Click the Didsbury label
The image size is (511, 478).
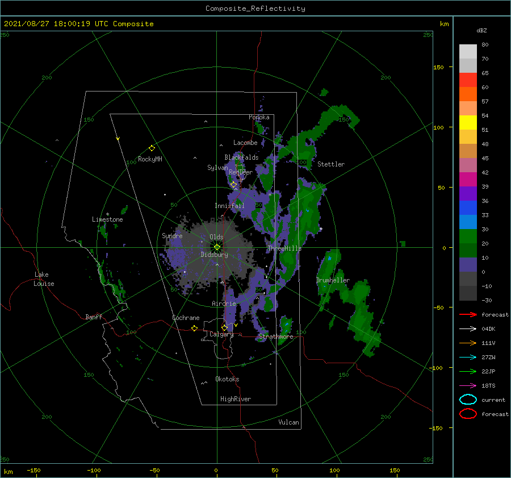tap(215, 255)
